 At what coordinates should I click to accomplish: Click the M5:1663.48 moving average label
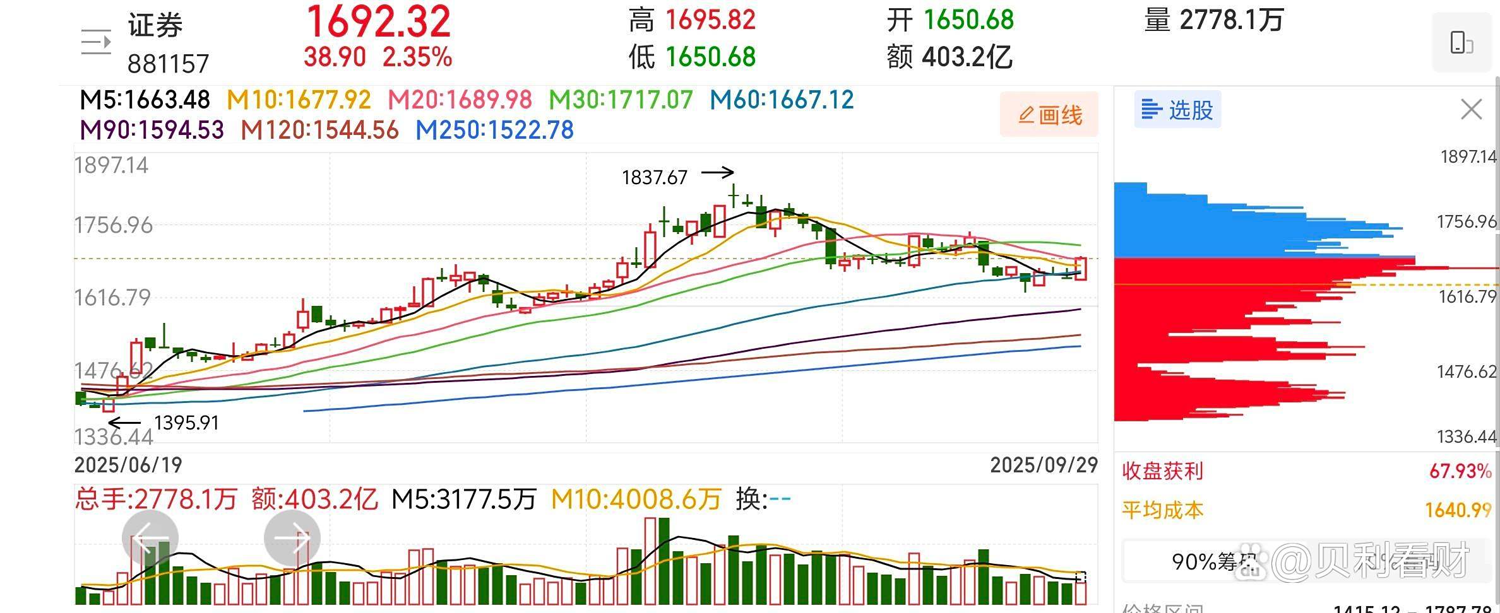145,100
